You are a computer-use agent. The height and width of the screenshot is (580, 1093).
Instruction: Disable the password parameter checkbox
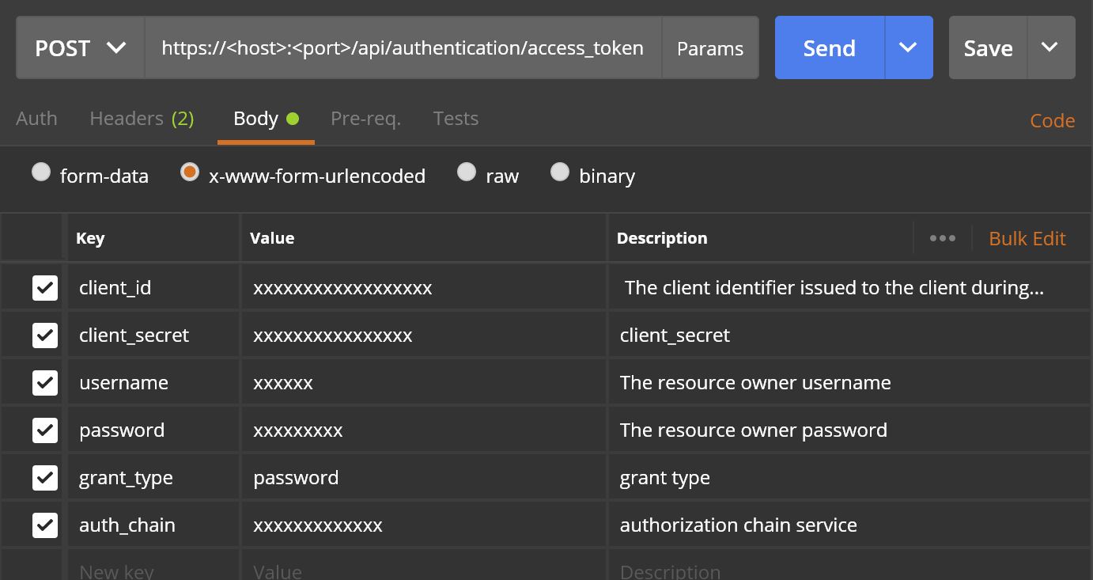pyautogui.click(x=45, y=430)
